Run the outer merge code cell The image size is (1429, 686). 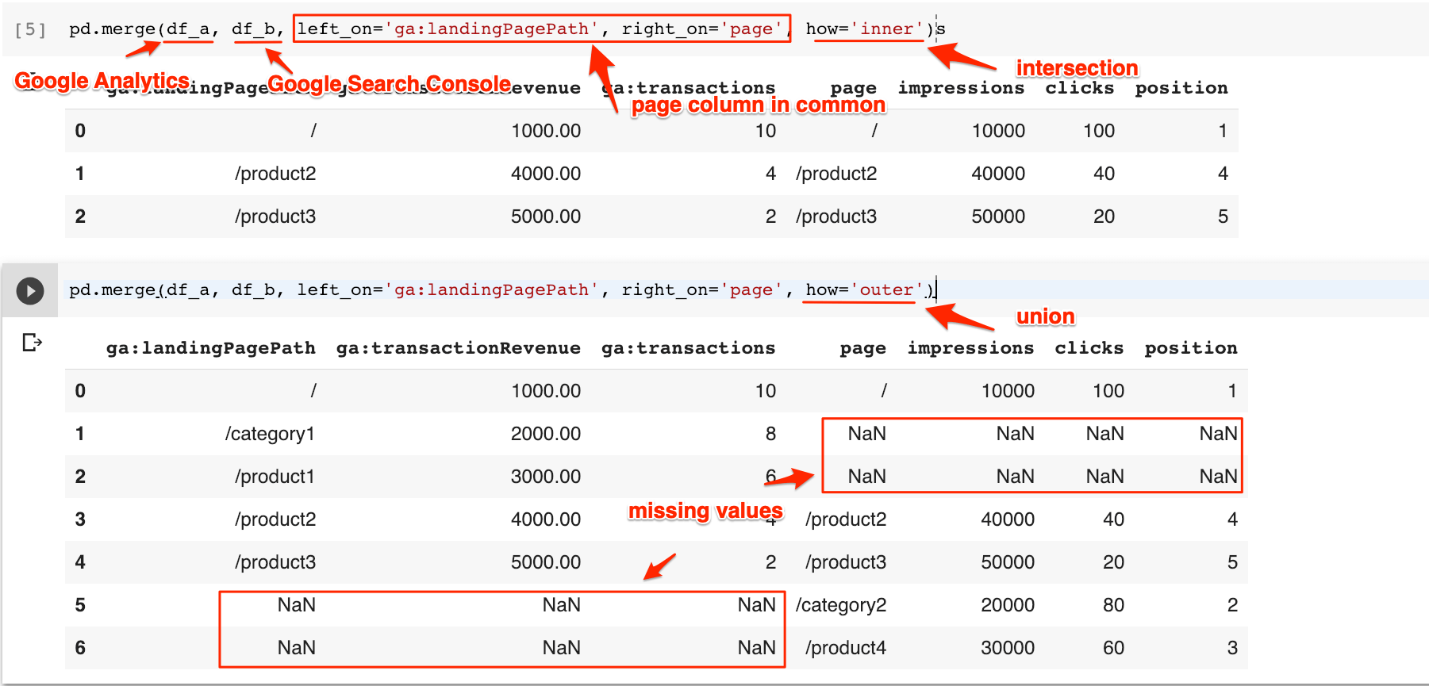coord(30,291)
